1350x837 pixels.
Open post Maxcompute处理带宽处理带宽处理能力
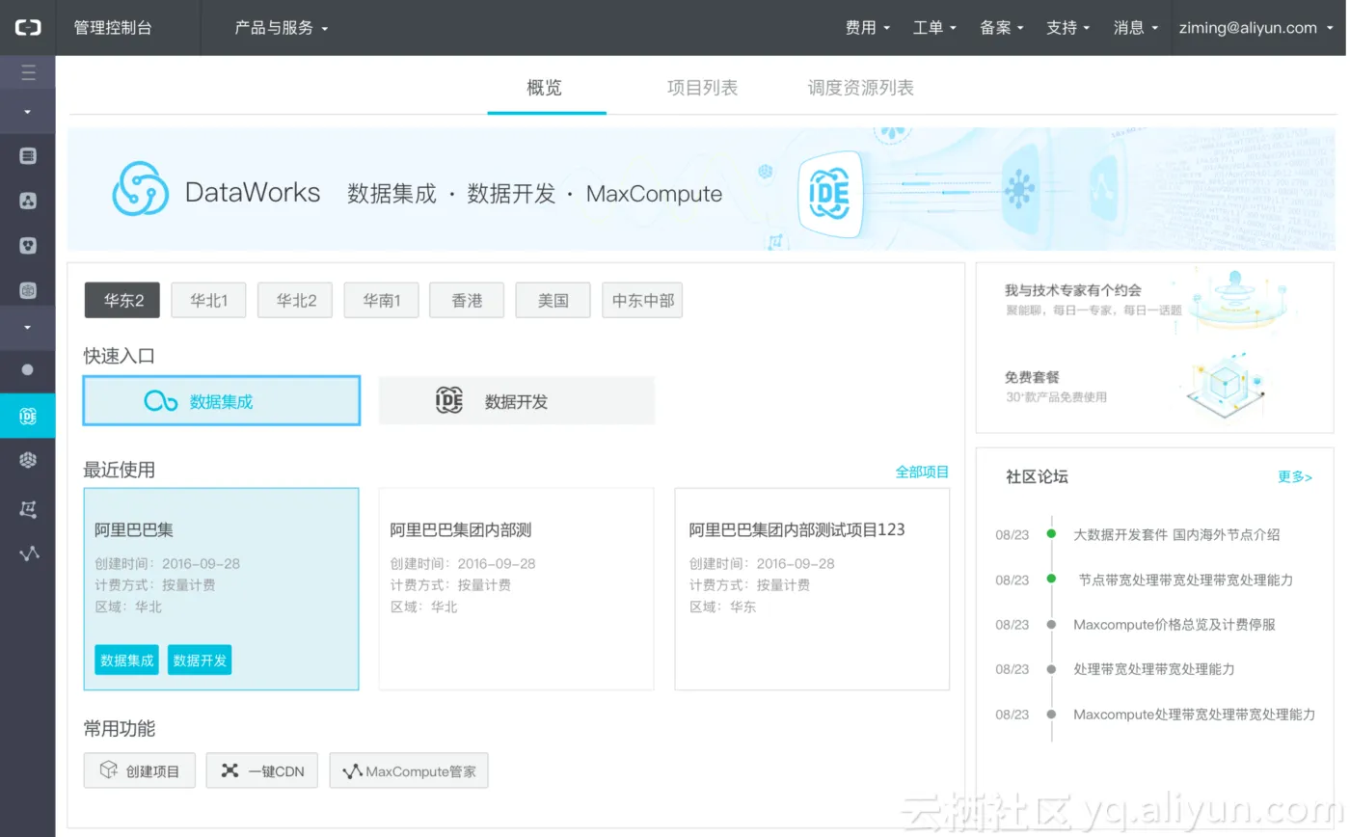coord(1194,715)
